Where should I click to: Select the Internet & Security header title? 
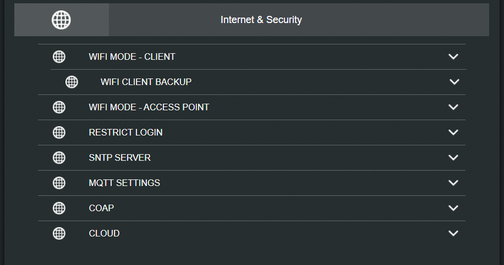point(261,20)
